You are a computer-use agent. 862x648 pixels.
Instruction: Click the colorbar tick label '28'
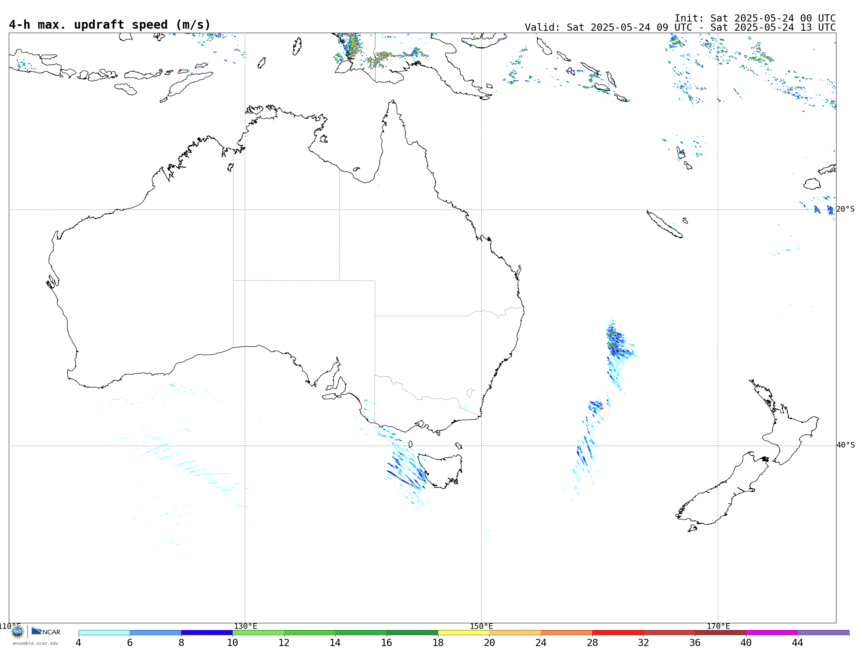[x=592, y=642]
